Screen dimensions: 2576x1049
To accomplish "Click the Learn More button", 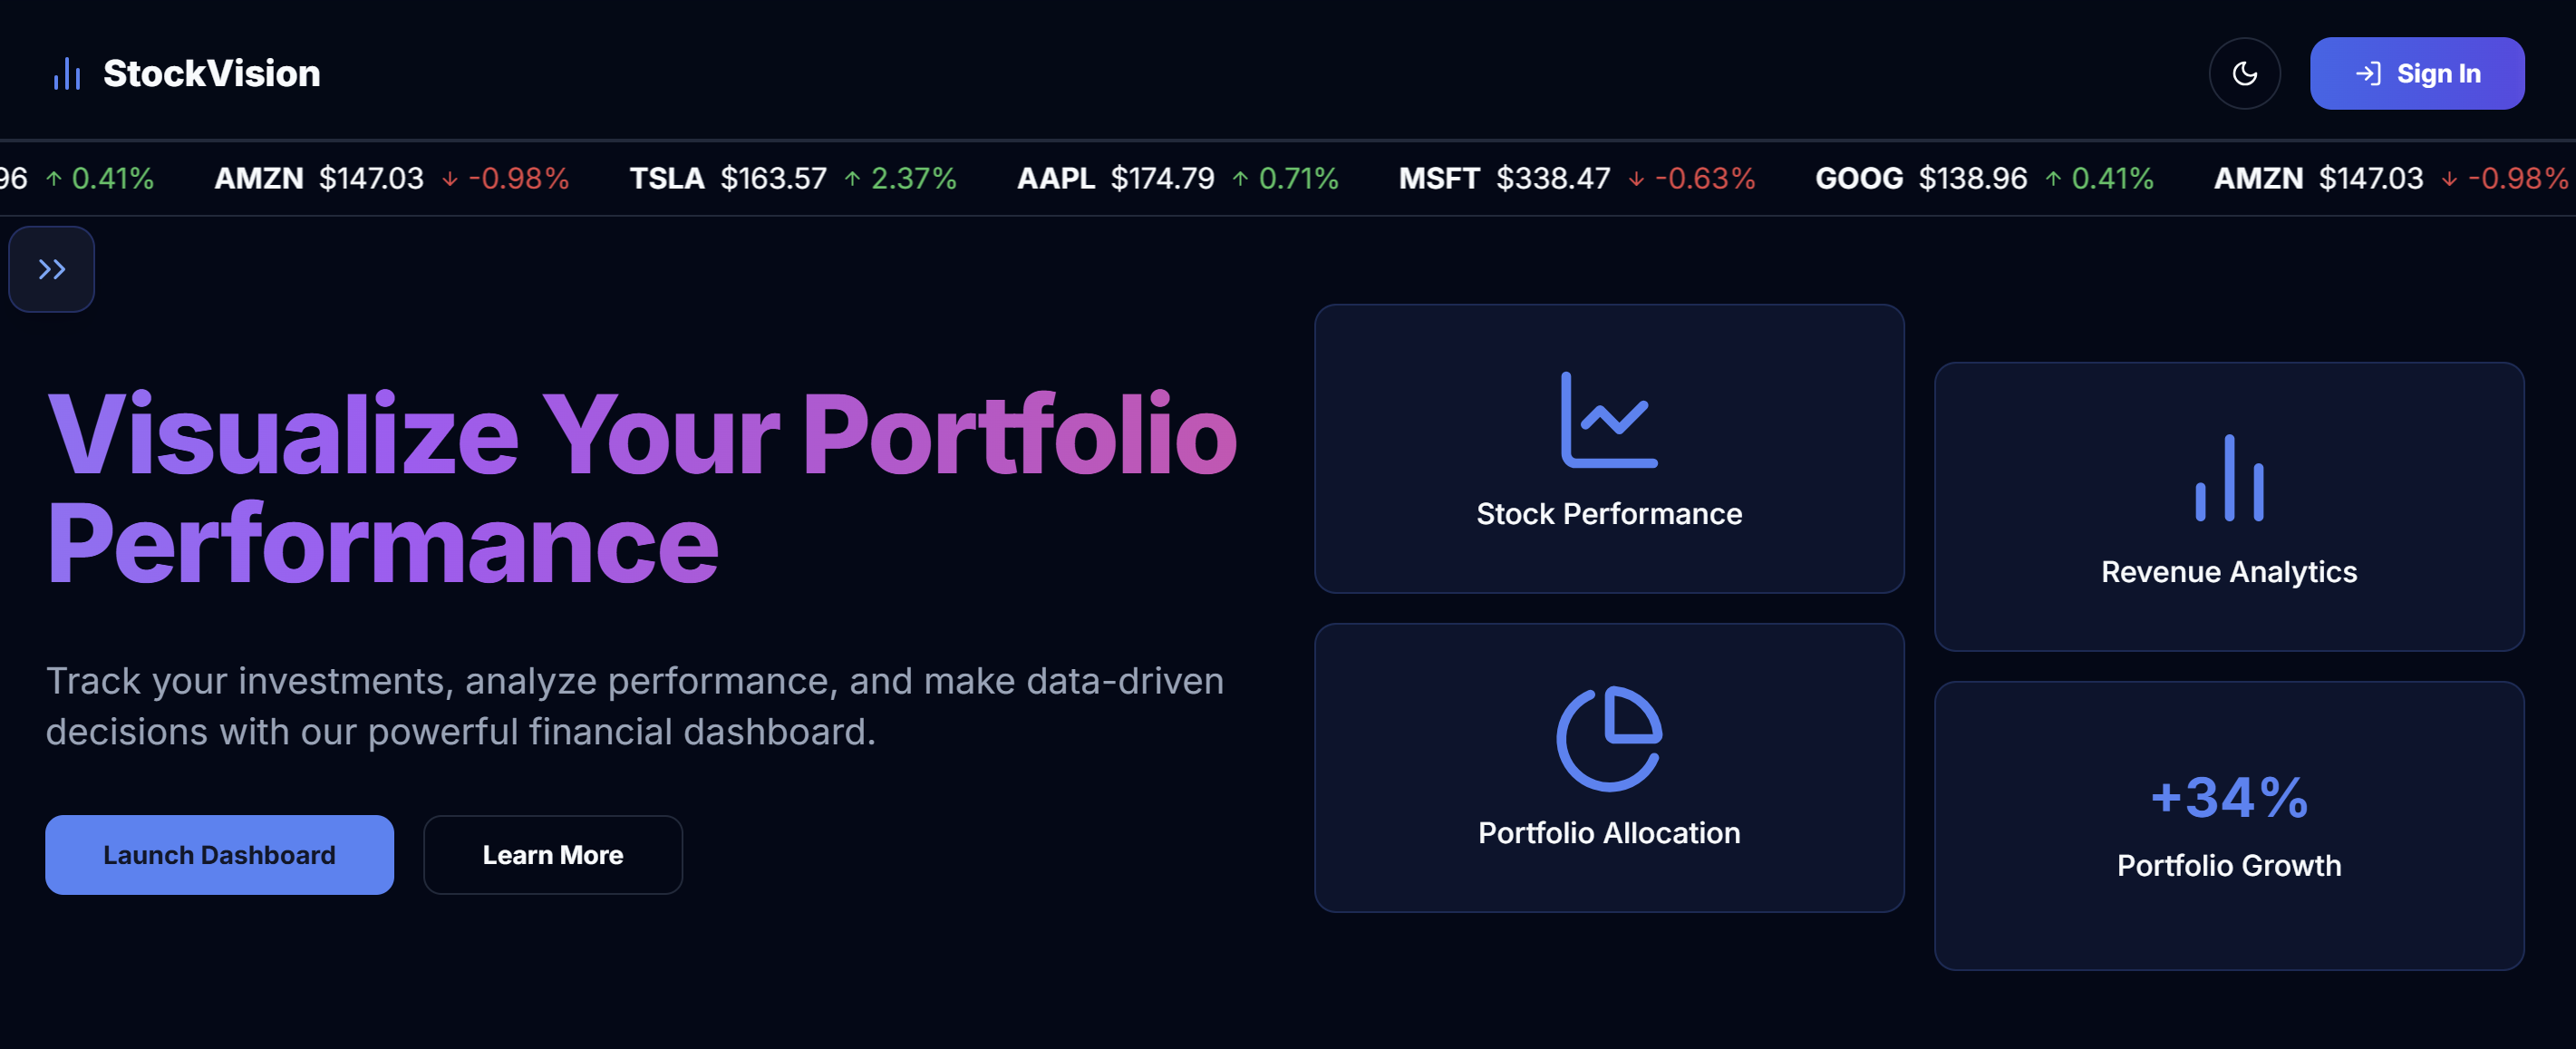I will pyautogui.click(x=553, y=855).
